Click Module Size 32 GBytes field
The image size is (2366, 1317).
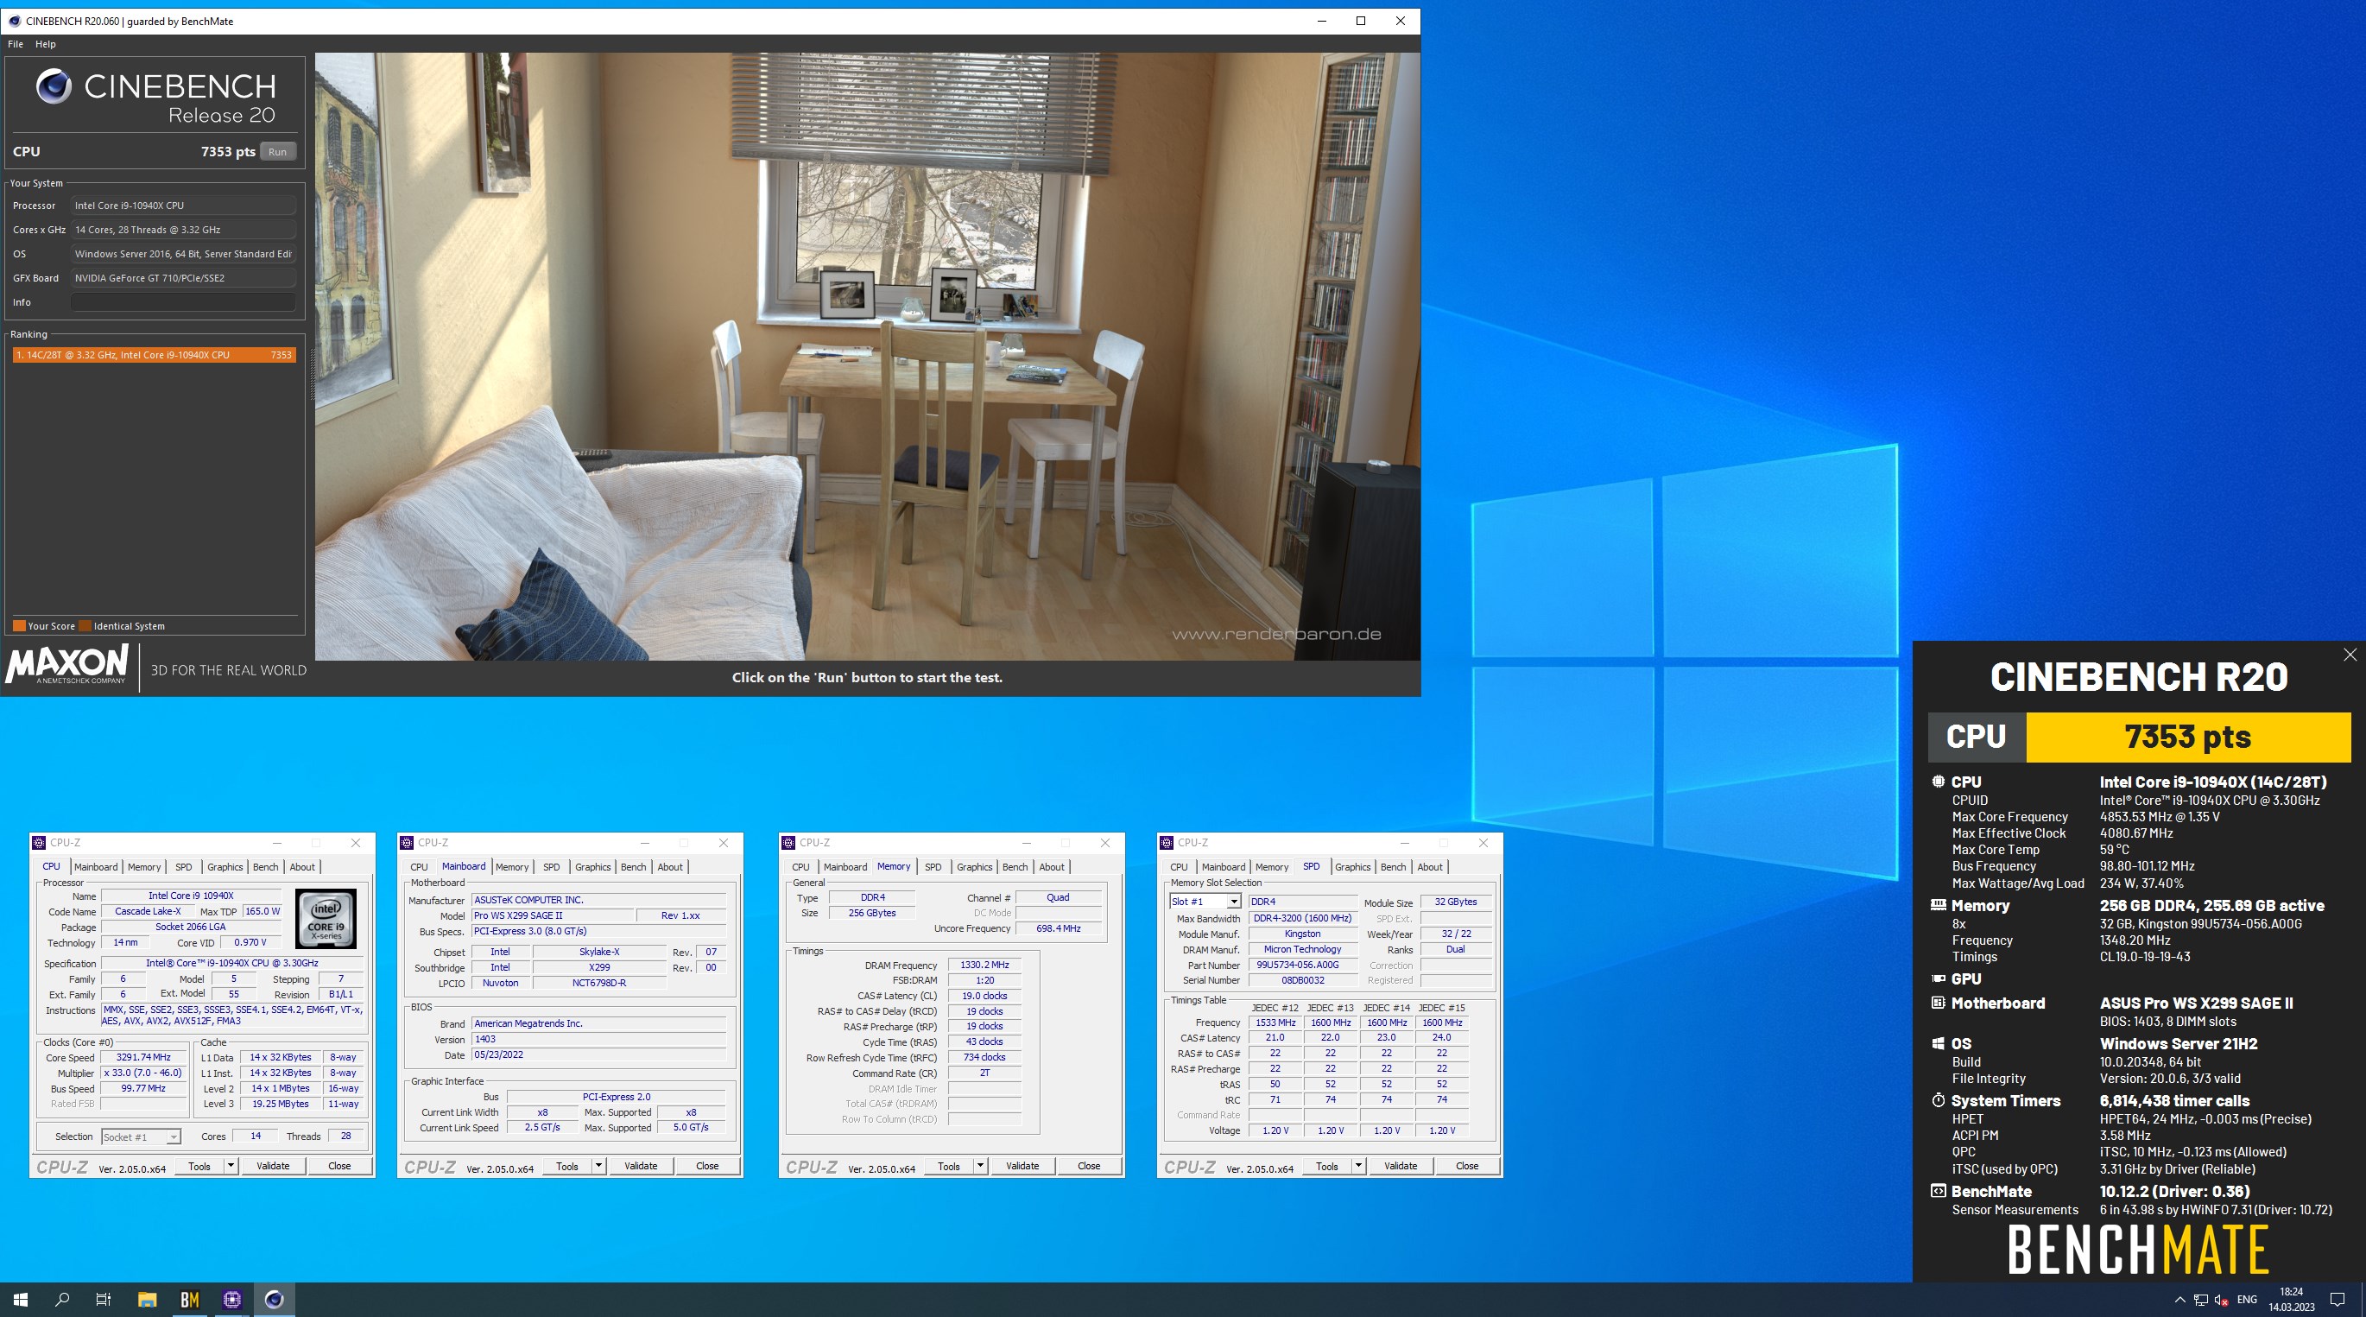click(1456, 902)
